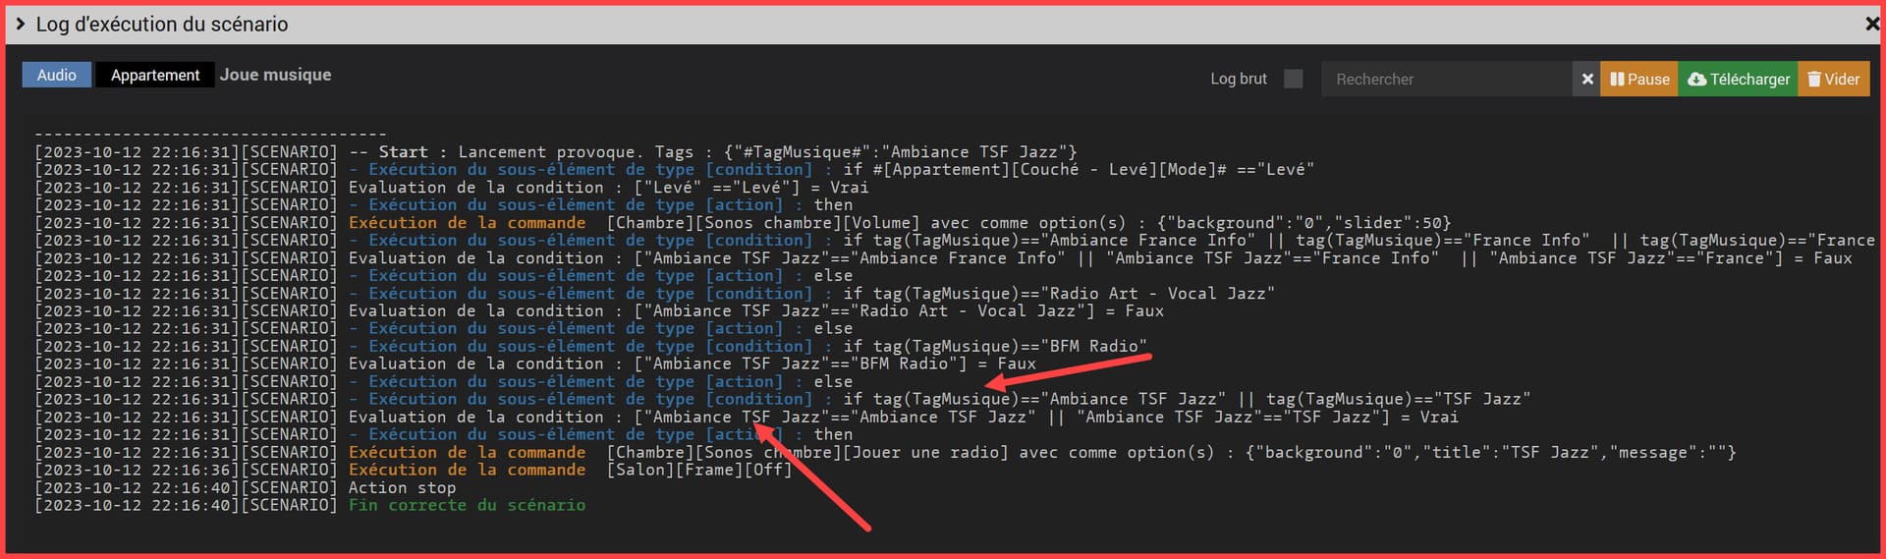Focus the Rechercher search field
The width and height of the screenshot is (1886, 559).
click(1446, 79)
